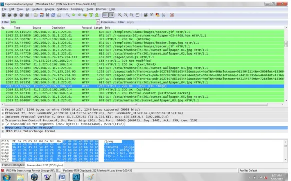Zoom out the packet text
Viewport: 291px width, 181px height.
point(126,15)
